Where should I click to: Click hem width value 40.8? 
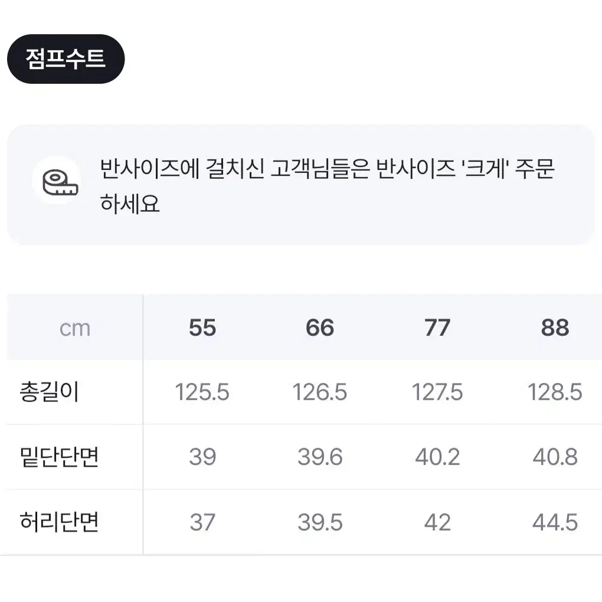555,457
